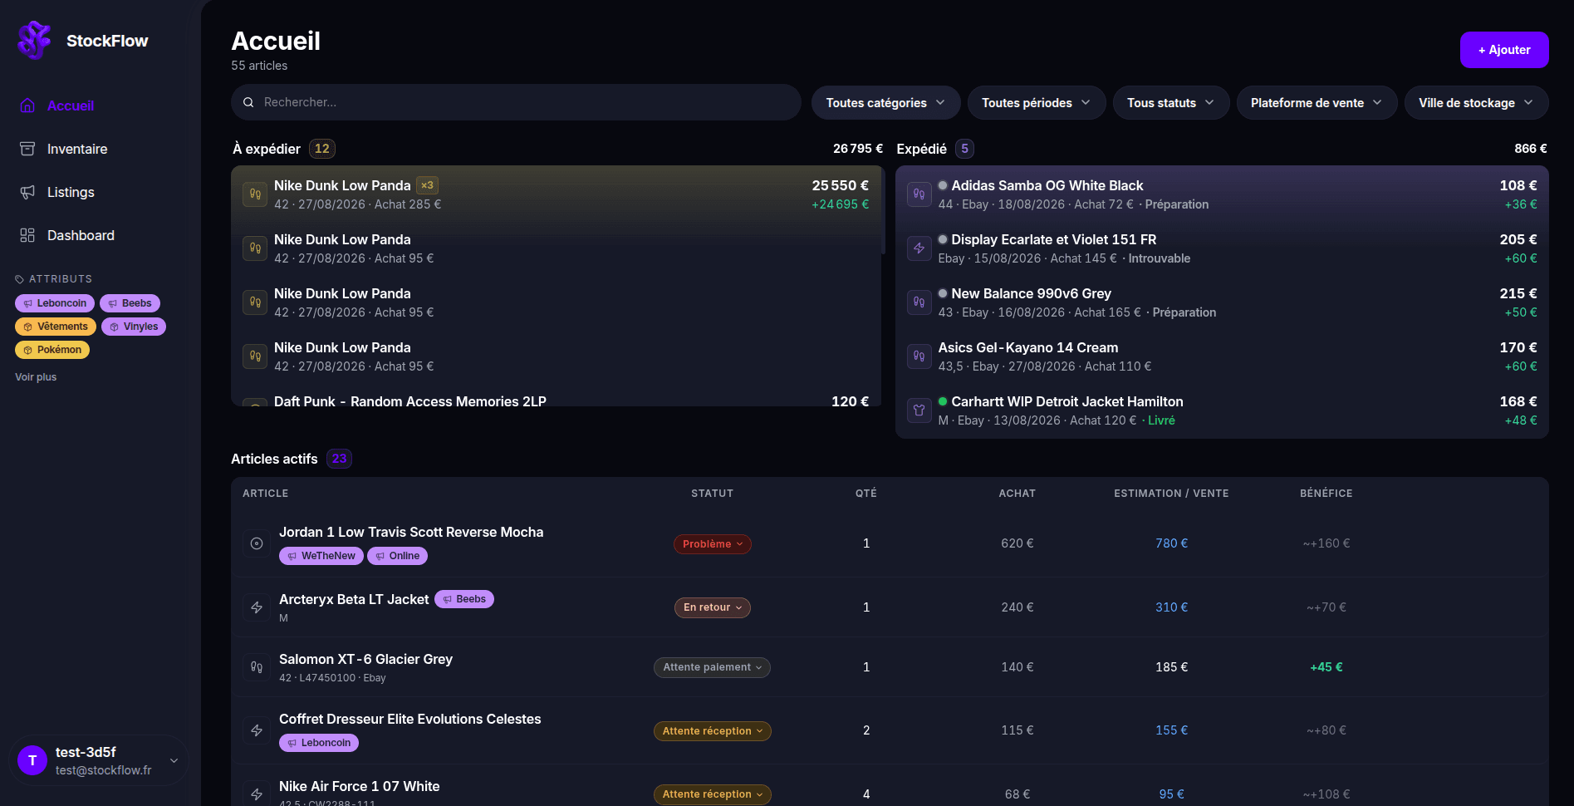The image size is (1574, 806).
Task: Change the Attente paiement status dropdown
Action: tap(712, 667)
